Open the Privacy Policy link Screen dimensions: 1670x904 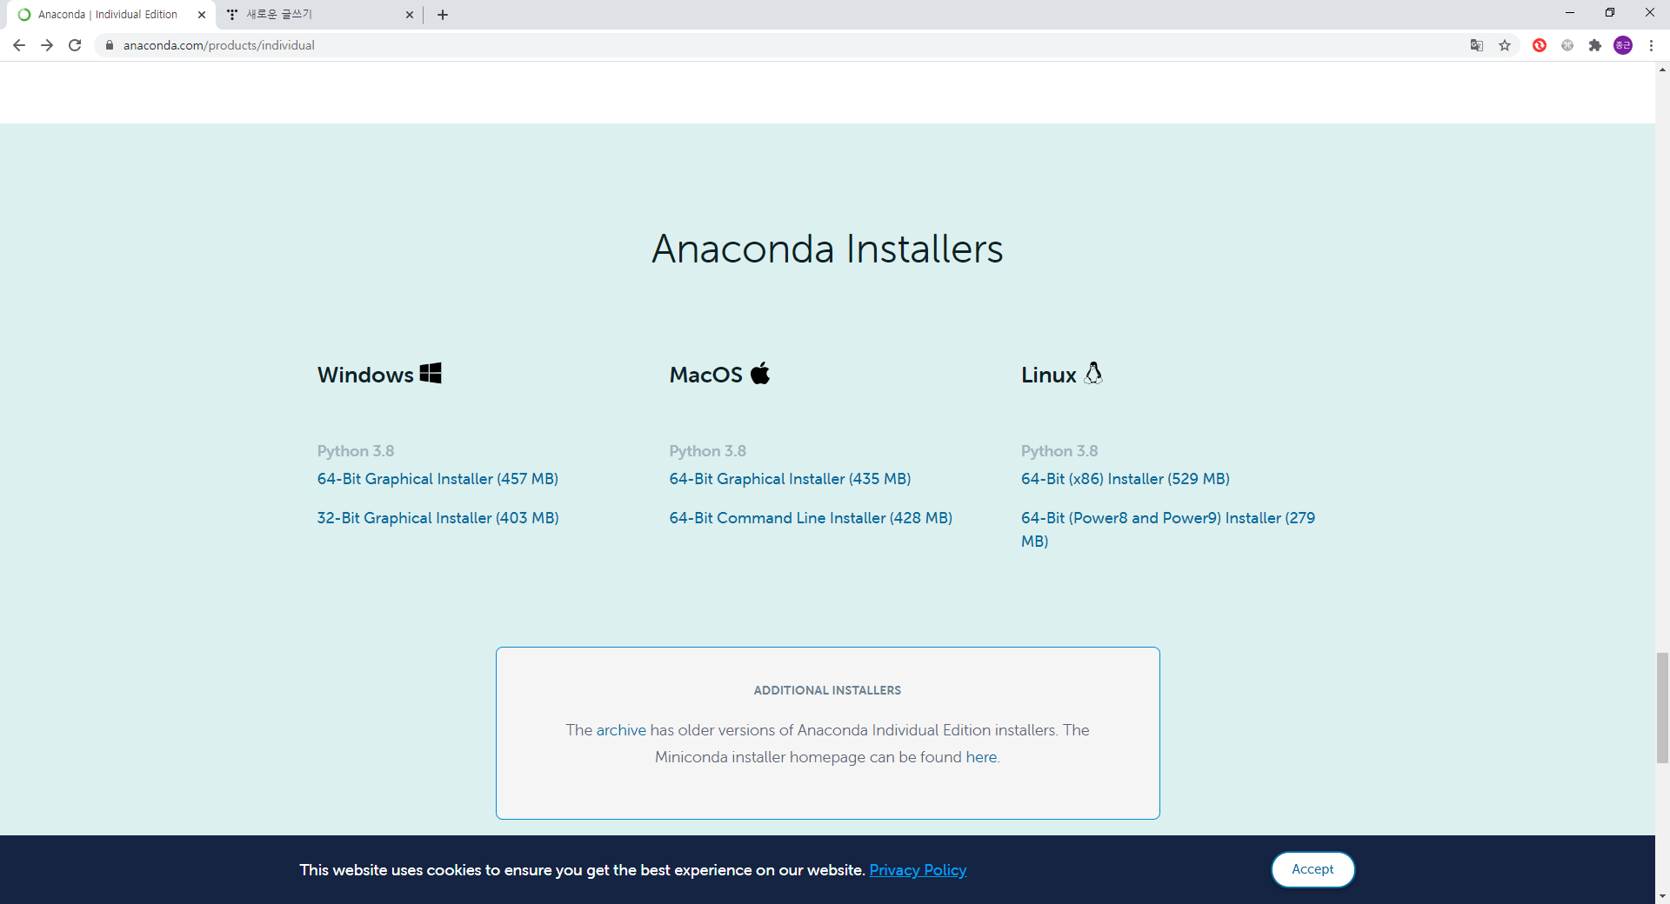918,870
